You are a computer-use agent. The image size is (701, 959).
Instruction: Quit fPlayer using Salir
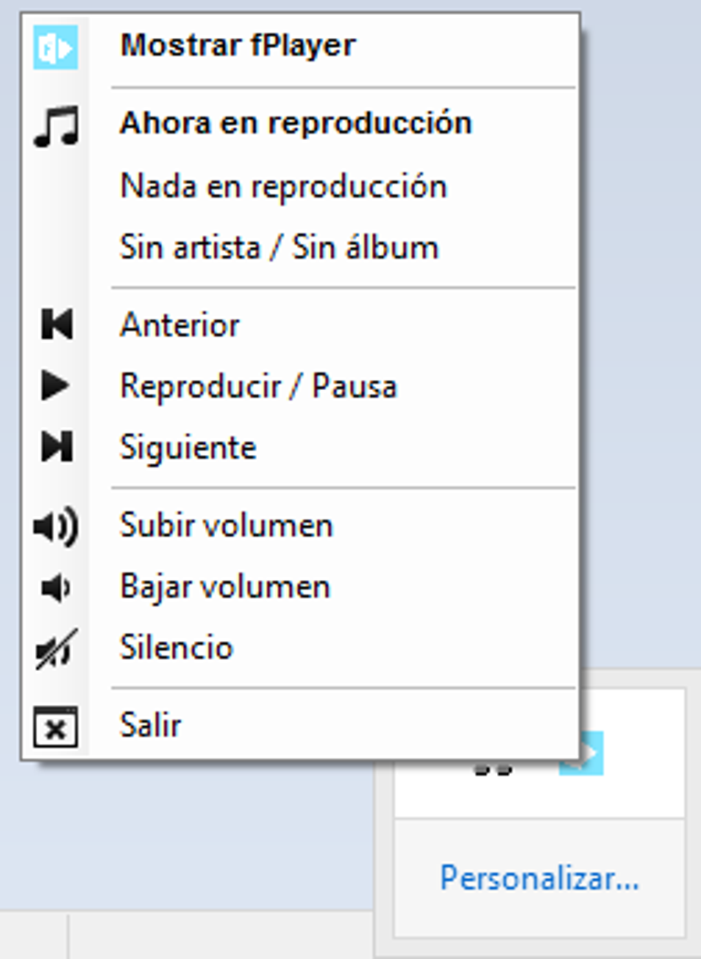coord(151,725)
